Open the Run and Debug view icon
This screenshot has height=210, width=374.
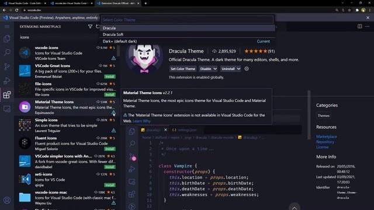(7, 80)
